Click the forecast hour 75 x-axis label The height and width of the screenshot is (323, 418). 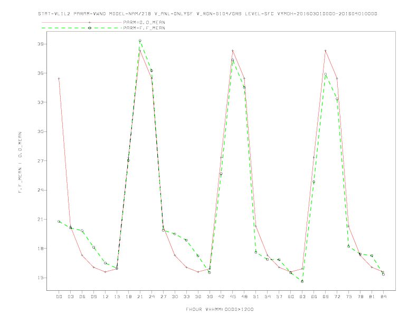pyautogui.click(x=349, y=297)
